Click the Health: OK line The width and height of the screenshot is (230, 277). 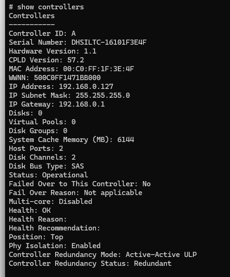[30, 210]
